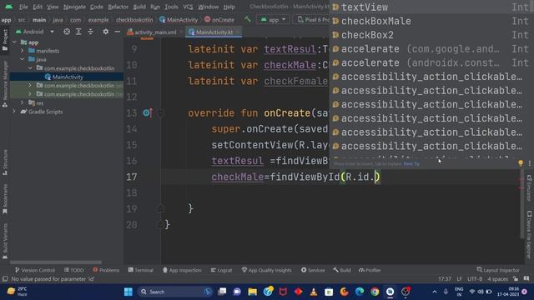Open Problems tool window
The height and width of the screenshot is (300, 534).
pos(106,270)
